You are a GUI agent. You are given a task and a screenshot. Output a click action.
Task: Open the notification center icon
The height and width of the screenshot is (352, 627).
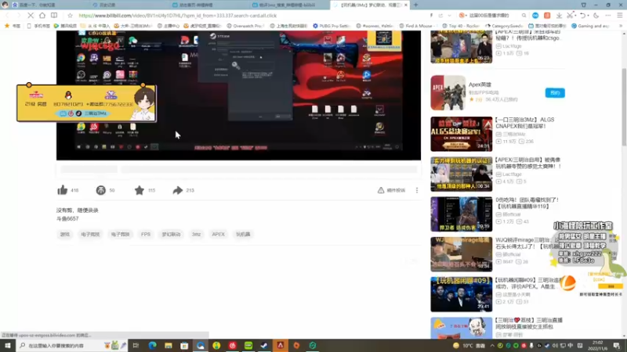[x=617, y=346]
